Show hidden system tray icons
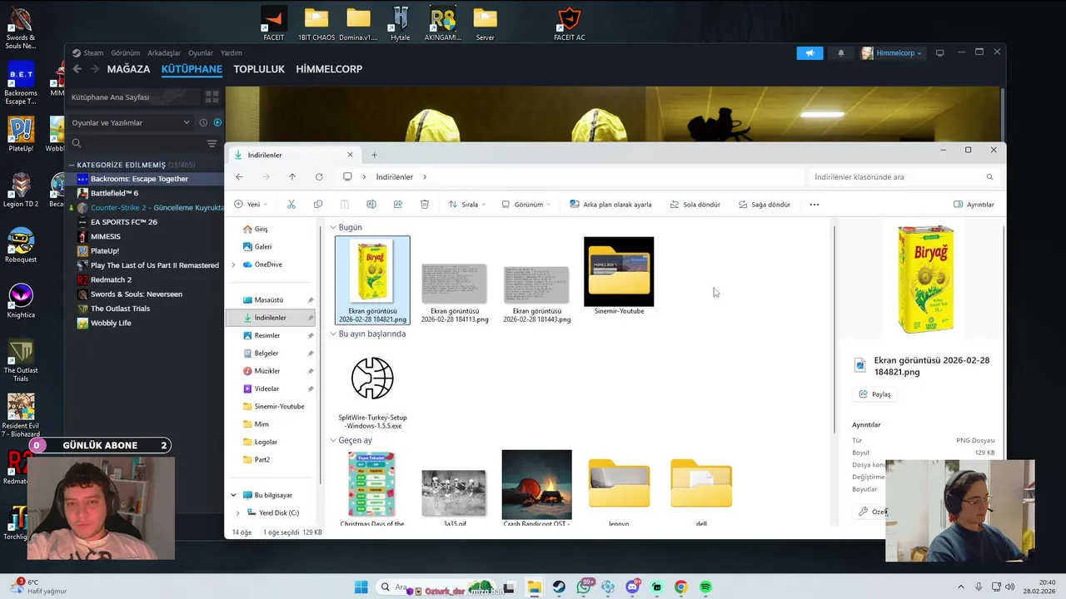The height and width of the screenshot is (599, 1066). click(x=960, y=587)
